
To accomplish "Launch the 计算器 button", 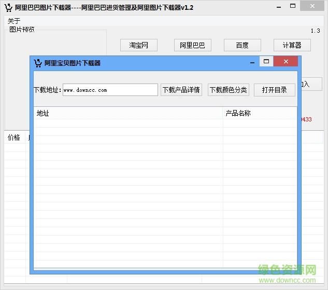I will pos(292,45).
